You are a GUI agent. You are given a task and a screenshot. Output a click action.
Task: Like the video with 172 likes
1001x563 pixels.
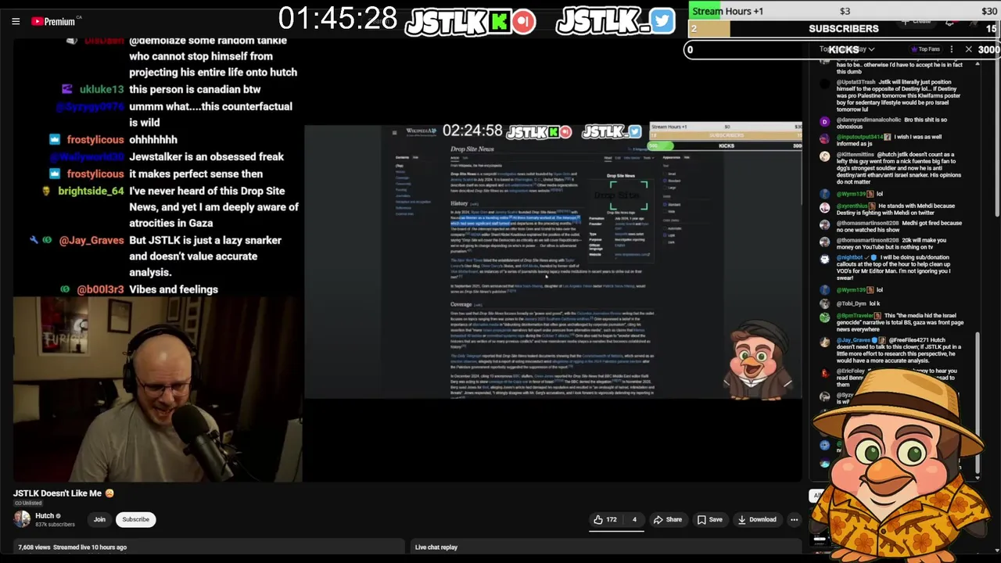coord(605,519)
